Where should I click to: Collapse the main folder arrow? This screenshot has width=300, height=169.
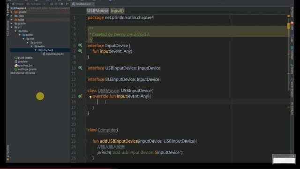(15, 31)
